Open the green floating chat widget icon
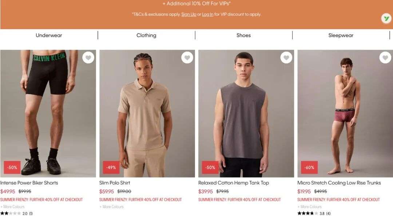 click(x=386, y=19)
